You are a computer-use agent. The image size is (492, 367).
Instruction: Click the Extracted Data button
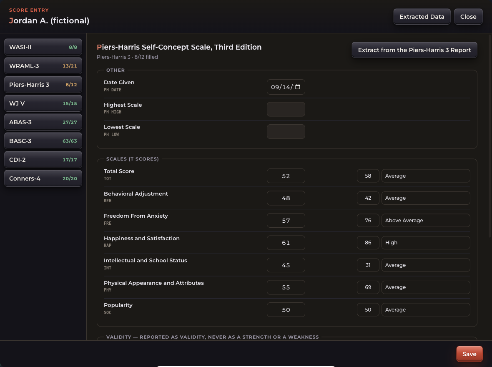(422, 17)
